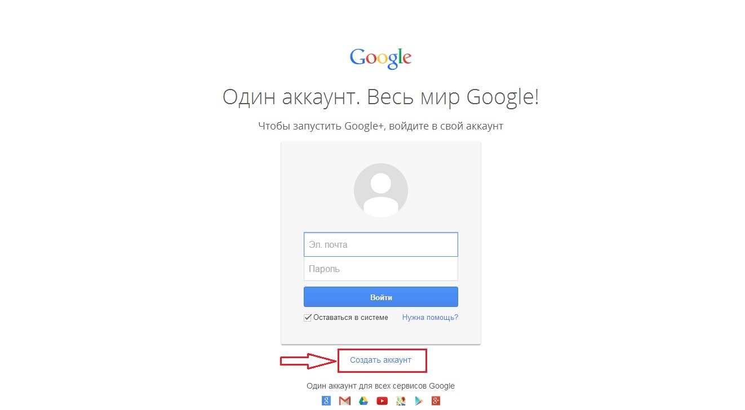
Task: Click the red YouTube play icon
Action: tap(382, 401)
